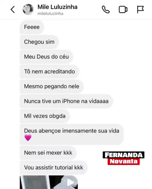Tap the pink heart emoji in the message
Image resolution: width=152 pixels, height=189 pixels.
click(28, 138)
